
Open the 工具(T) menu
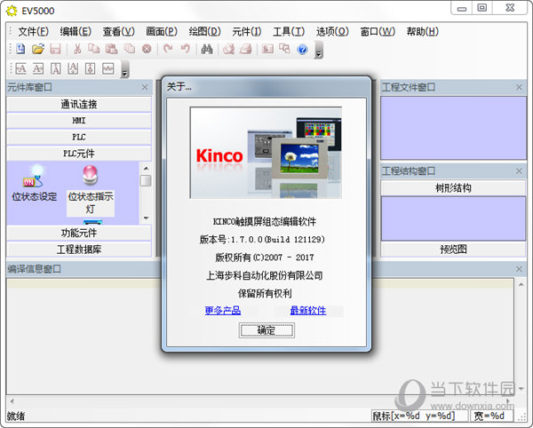point(289,32)
